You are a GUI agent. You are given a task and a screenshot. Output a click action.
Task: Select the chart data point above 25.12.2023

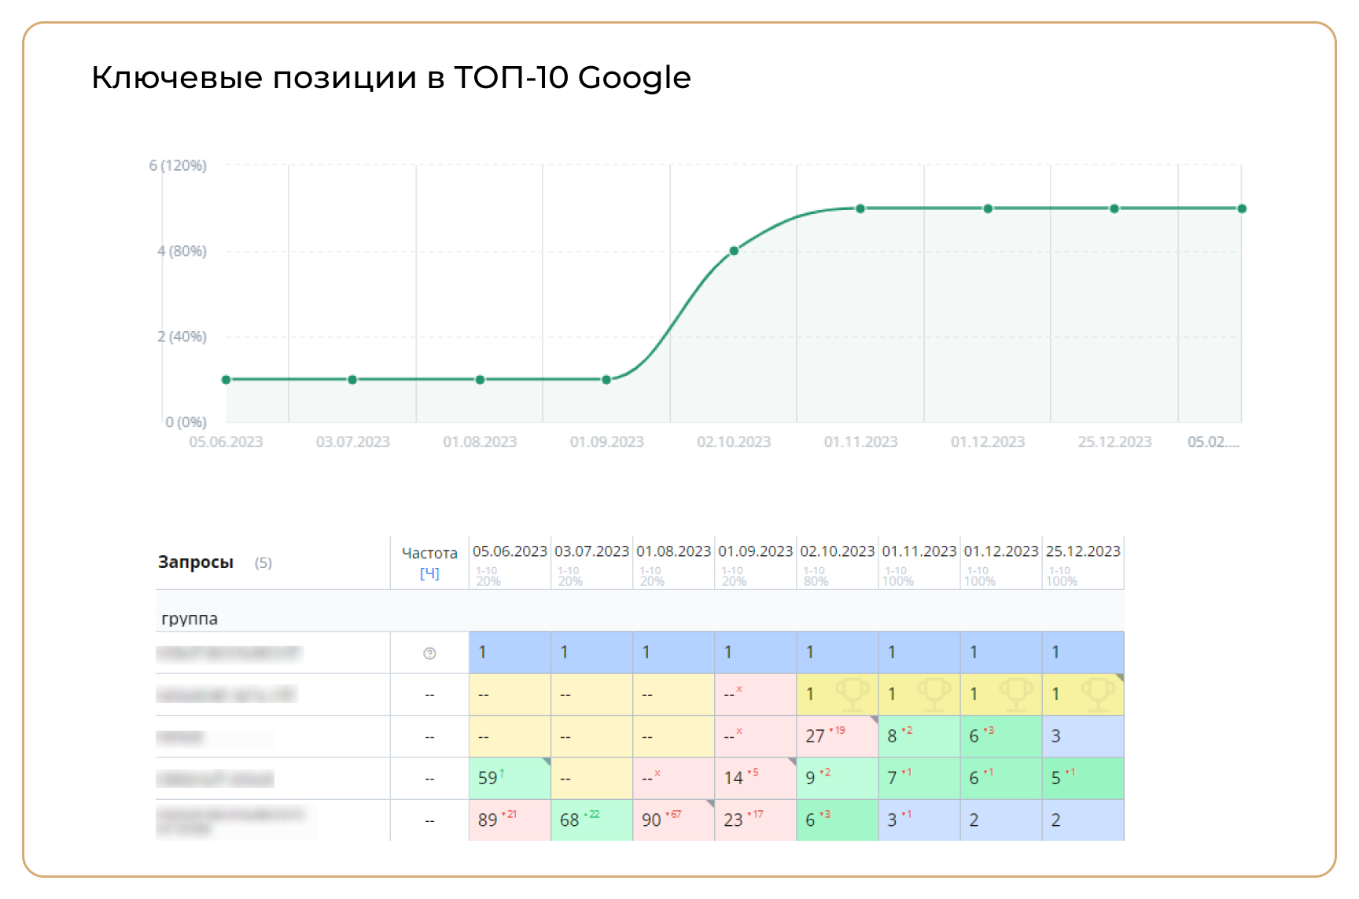point(1114,208)
